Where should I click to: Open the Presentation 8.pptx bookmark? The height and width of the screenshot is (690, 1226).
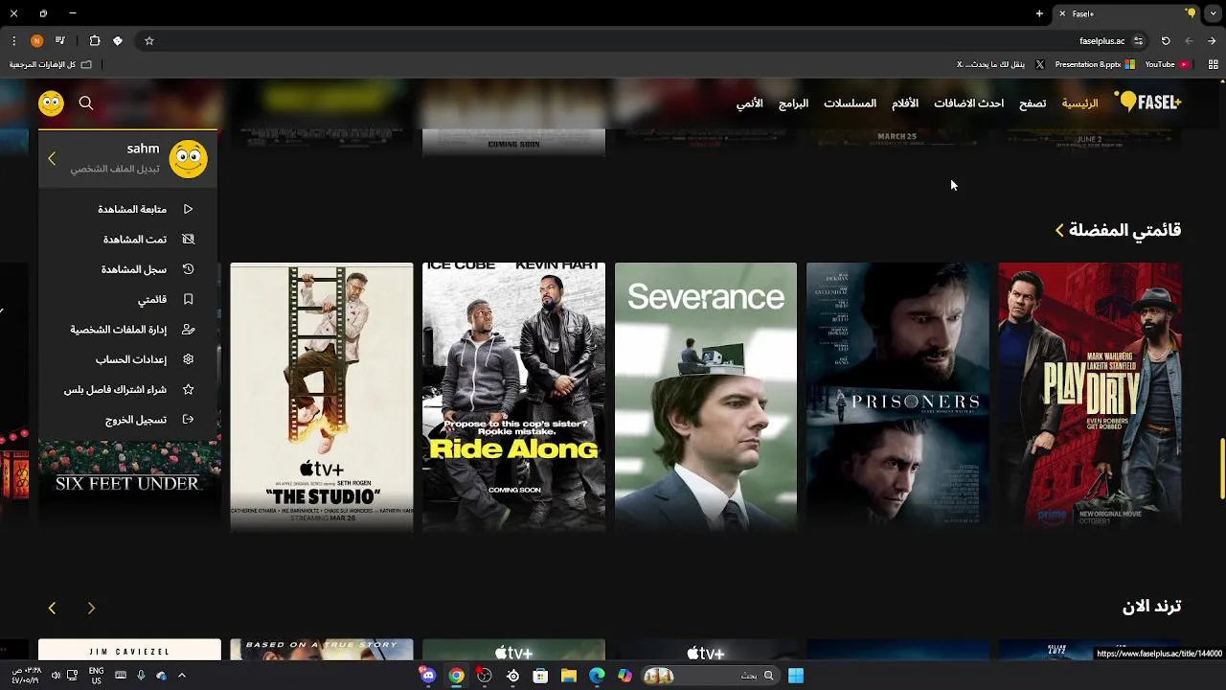[1094, 64]
